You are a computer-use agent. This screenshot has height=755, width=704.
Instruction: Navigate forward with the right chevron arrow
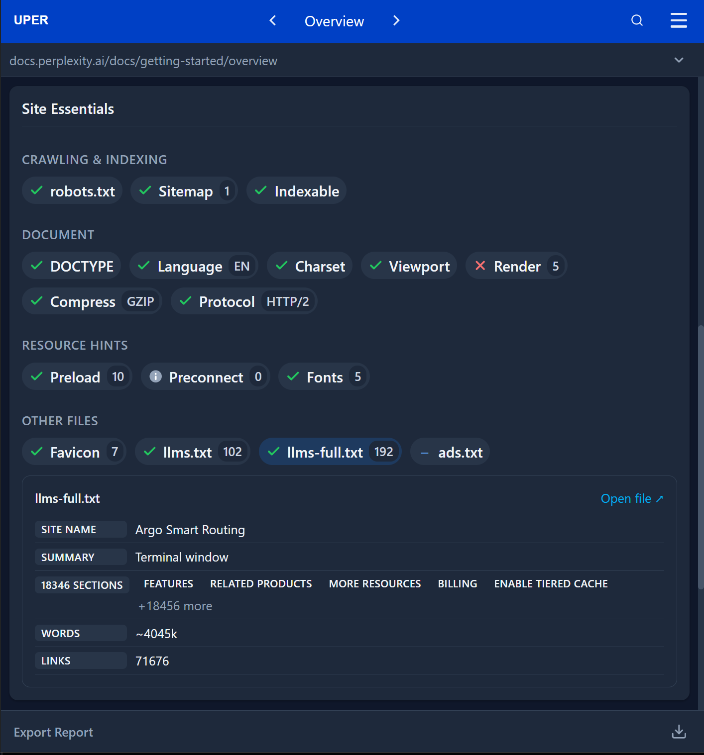[396, 20]
